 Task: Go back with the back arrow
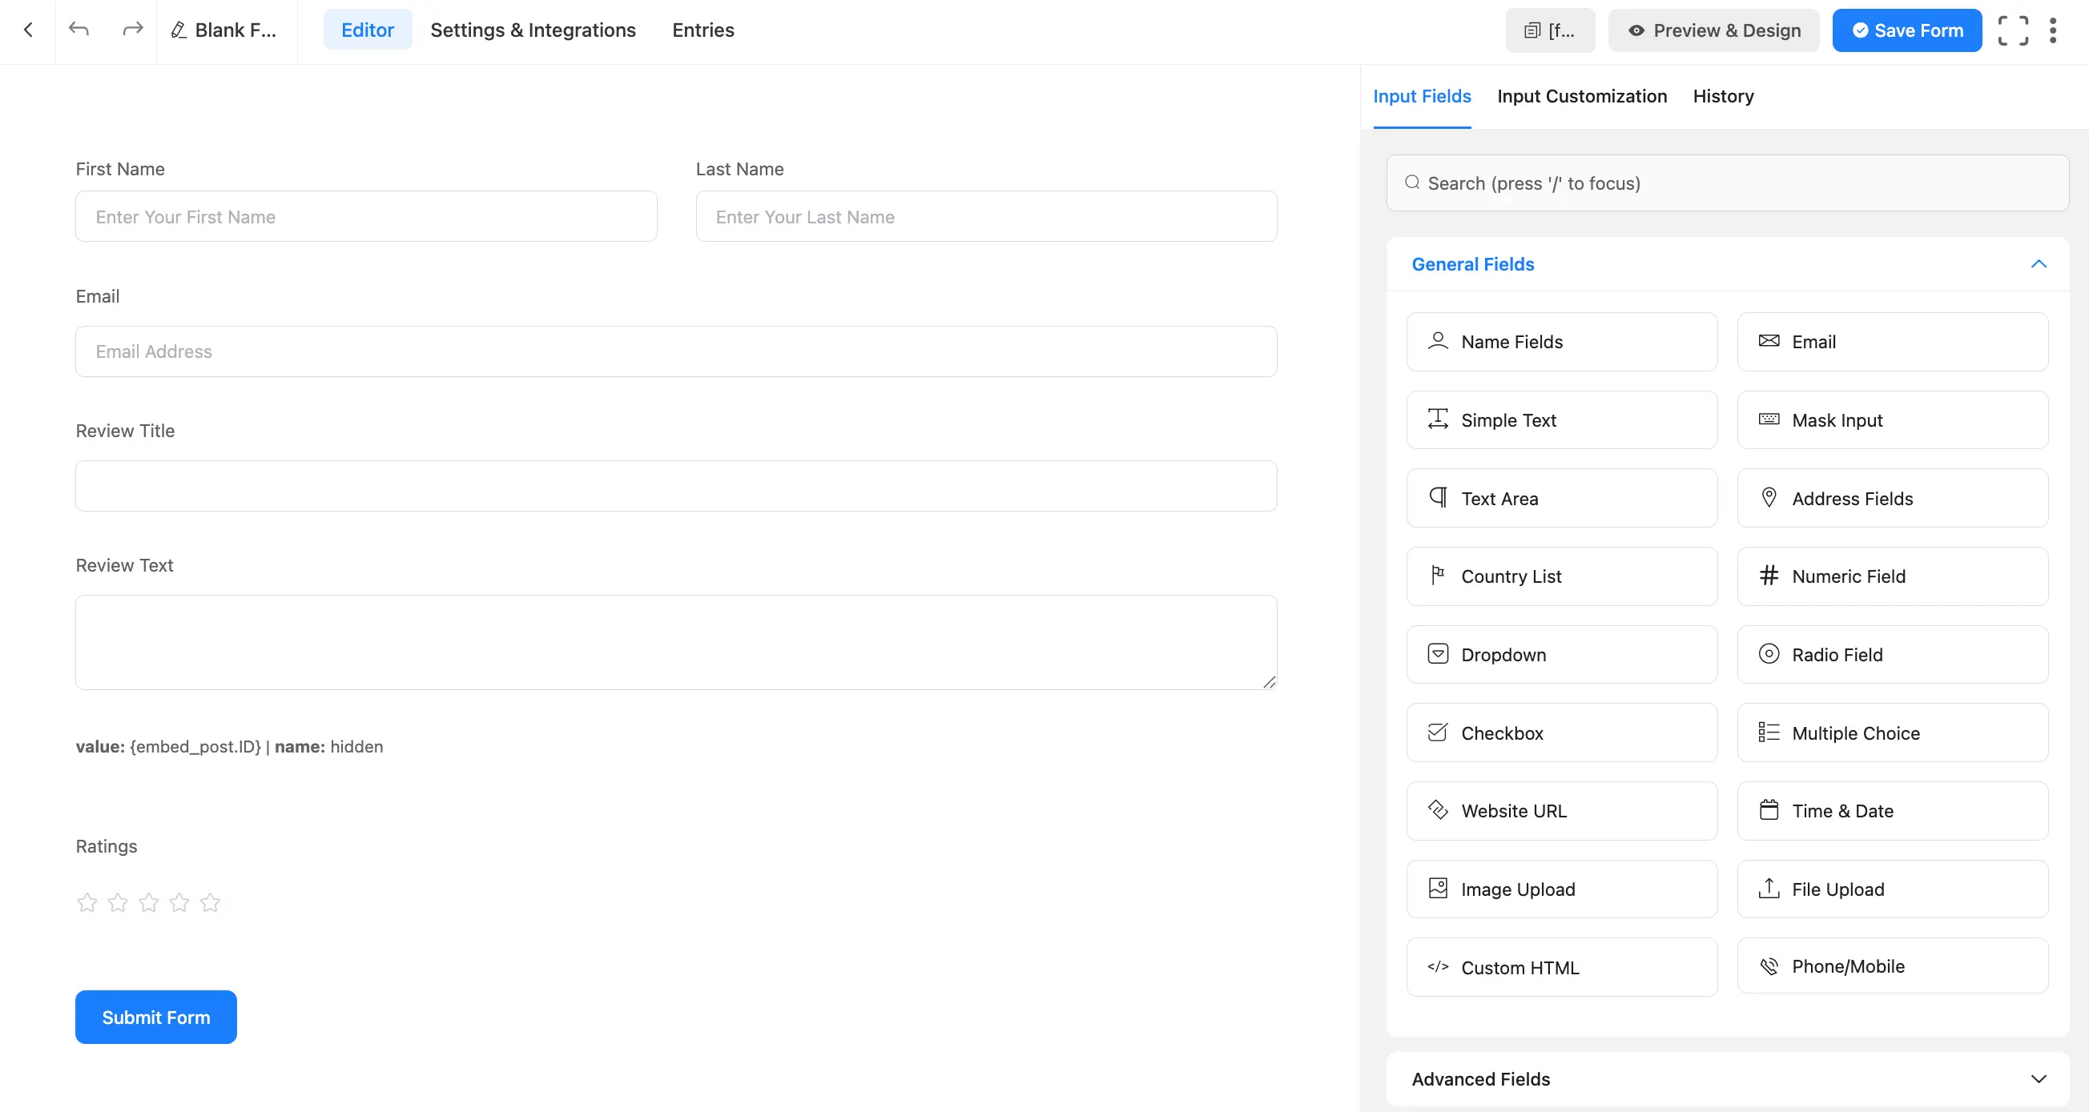28,30
